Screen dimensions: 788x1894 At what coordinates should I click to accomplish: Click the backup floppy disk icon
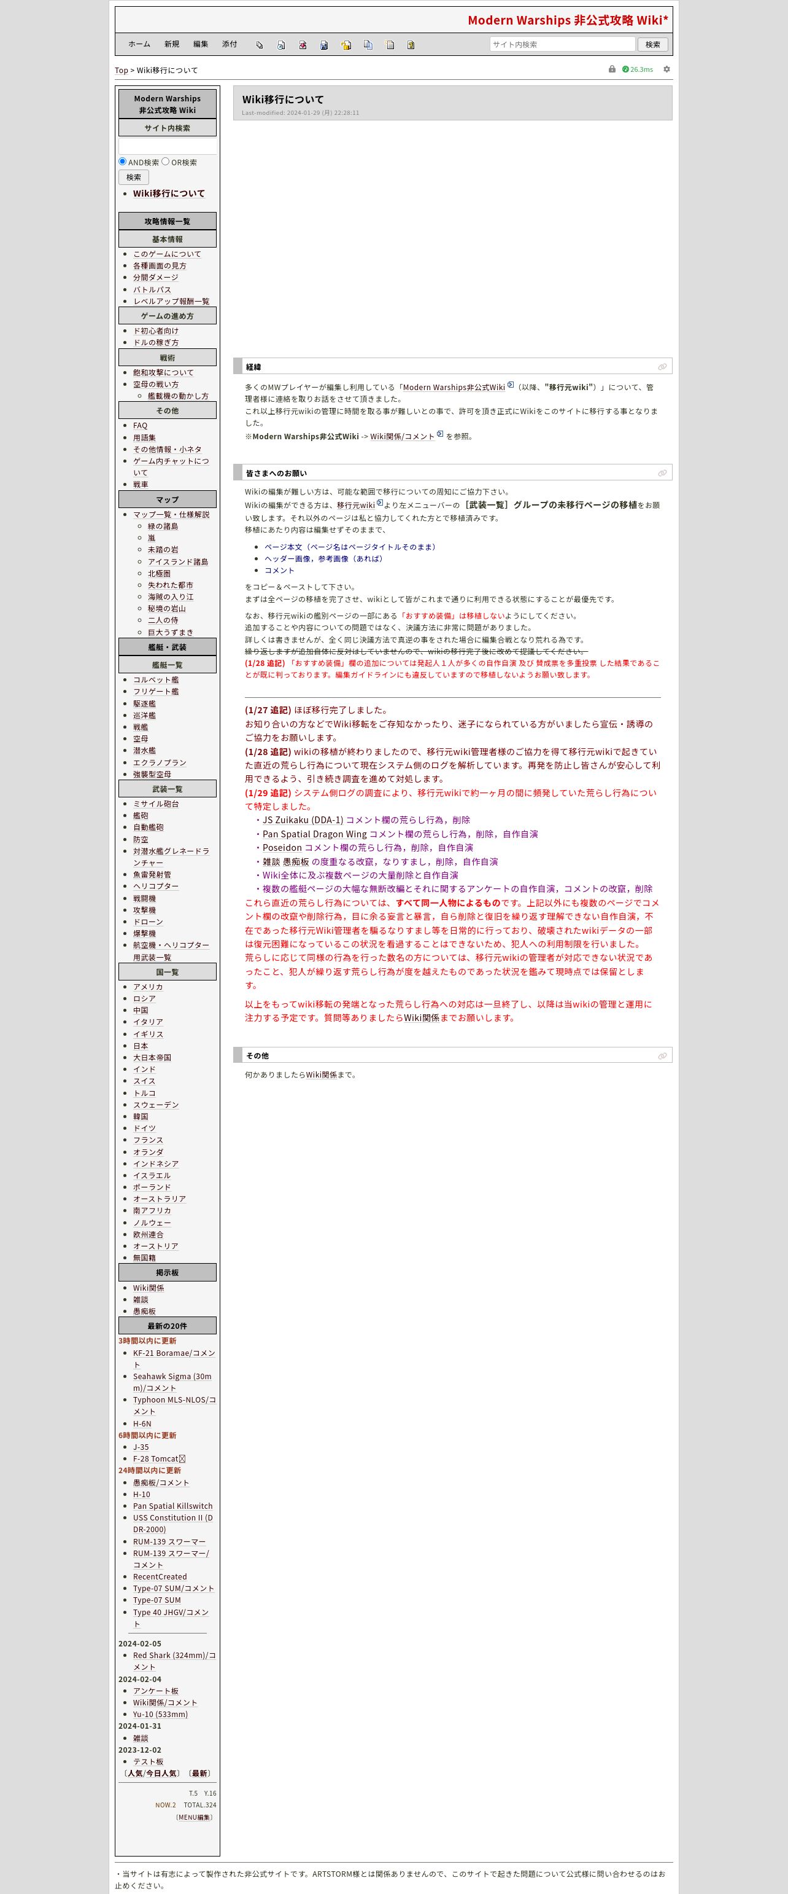[x=324, y=45]
